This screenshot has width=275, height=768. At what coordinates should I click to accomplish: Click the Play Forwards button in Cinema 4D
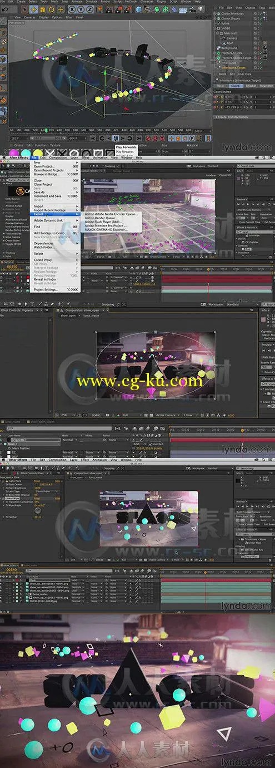pyautogui.click(x=117, y=139)
